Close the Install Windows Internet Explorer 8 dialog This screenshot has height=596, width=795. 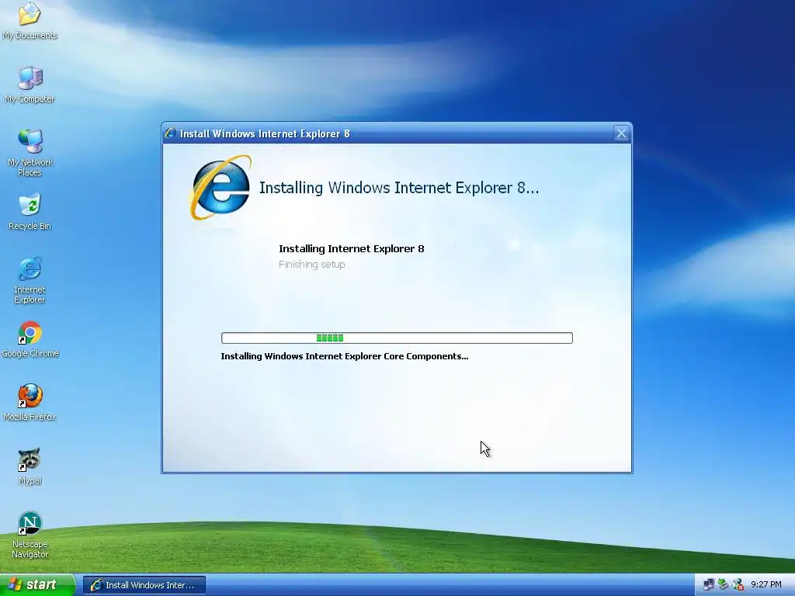621,133
